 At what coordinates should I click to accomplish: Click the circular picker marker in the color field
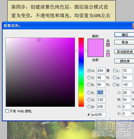39,40
